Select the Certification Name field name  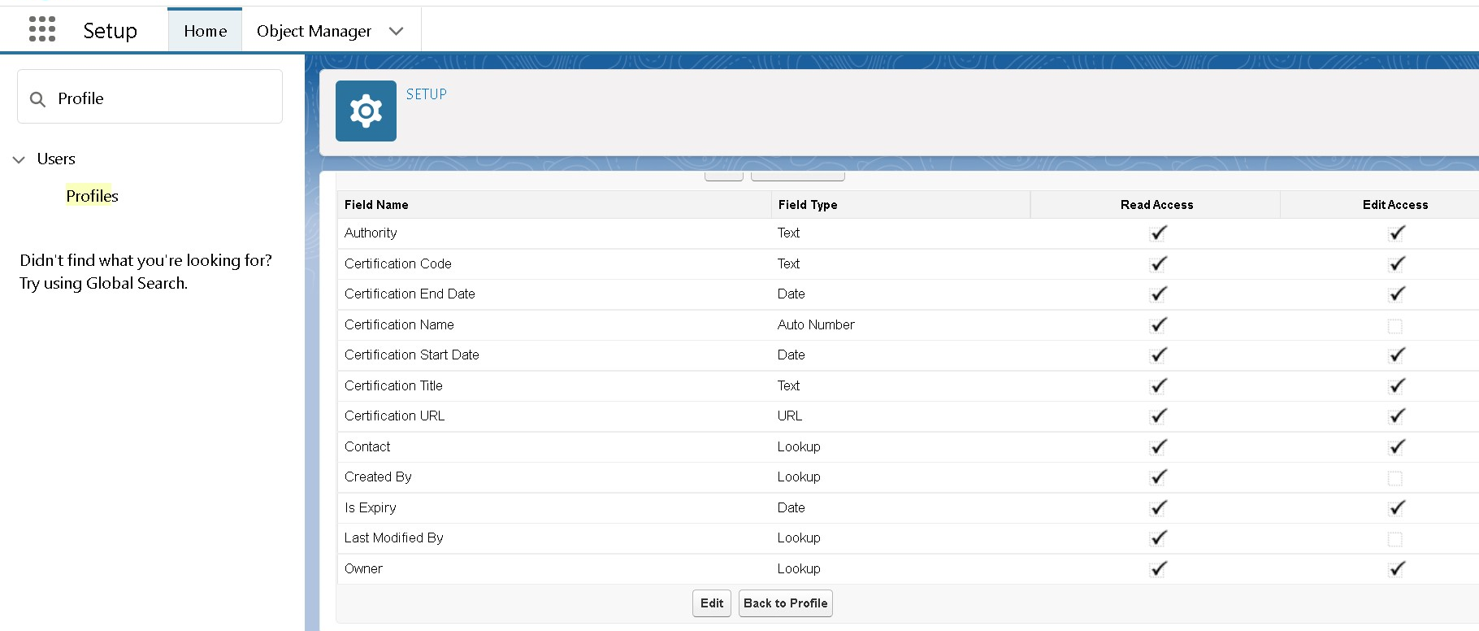tap(399, 324)
